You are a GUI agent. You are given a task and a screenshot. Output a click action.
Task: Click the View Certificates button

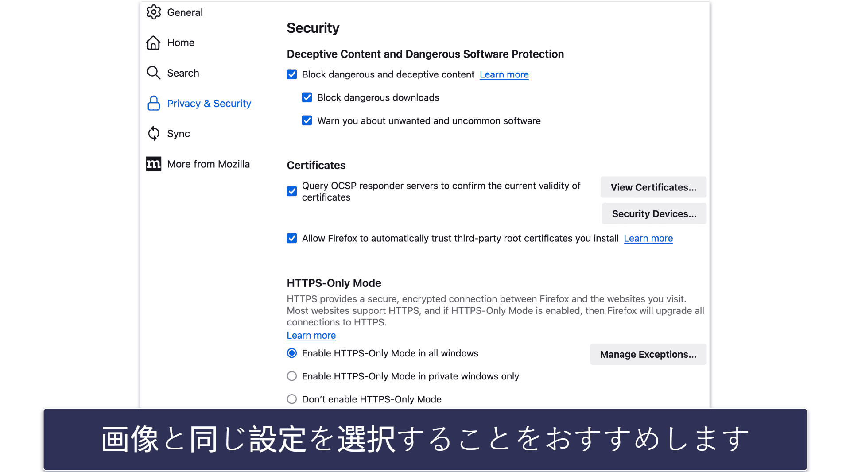coord(653,187)
